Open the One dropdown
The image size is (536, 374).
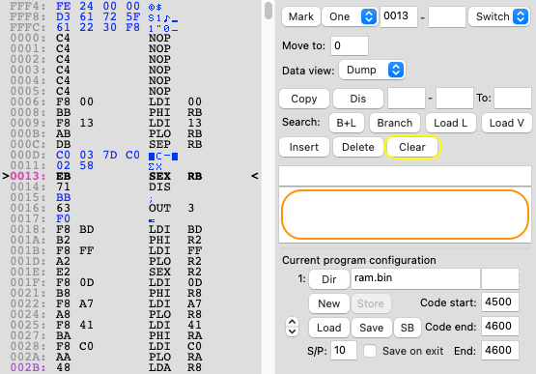350,16
